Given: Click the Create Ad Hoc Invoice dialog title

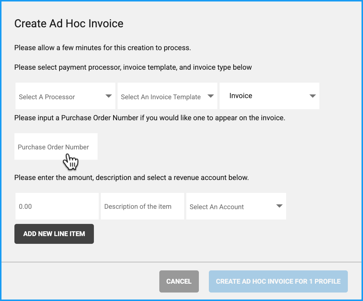Looking at the screenshot, I should 69,24.
